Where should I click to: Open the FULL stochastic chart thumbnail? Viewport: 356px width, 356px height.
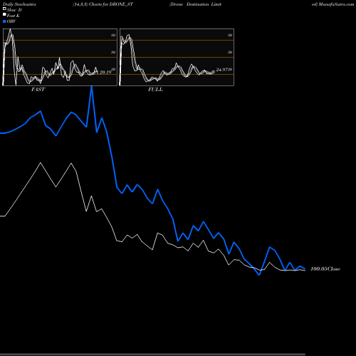[177, 57]
